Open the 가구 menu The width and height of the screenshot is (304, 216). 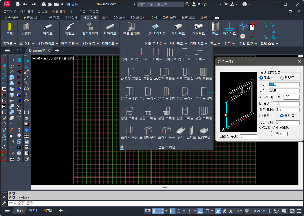pyautogui.click(x=72, y=11)
